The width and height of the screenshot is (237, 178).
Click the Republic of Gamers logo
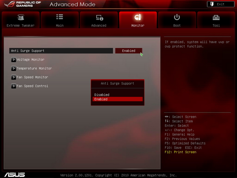pyautogui.click(x=23, y=4)
